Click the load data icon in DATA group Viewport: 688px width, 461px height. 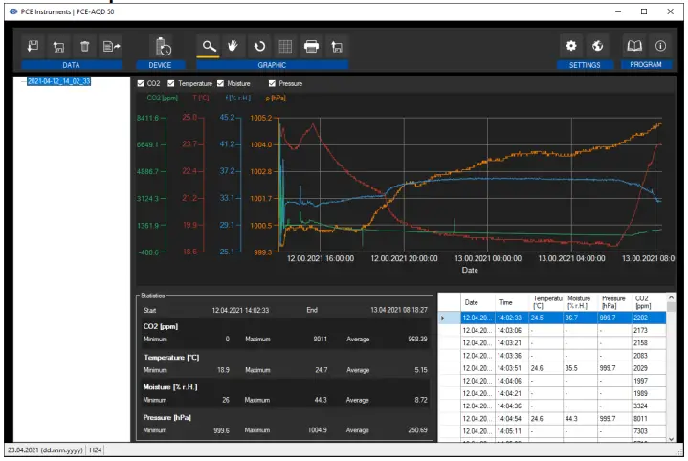(x=33, y=46)
